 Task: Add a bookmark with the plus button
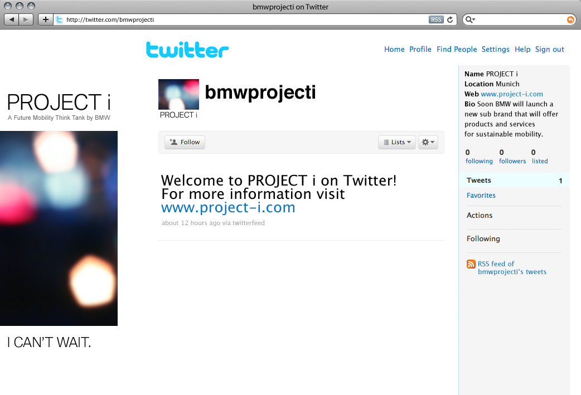pyautogui.click(x=46, y=19)
